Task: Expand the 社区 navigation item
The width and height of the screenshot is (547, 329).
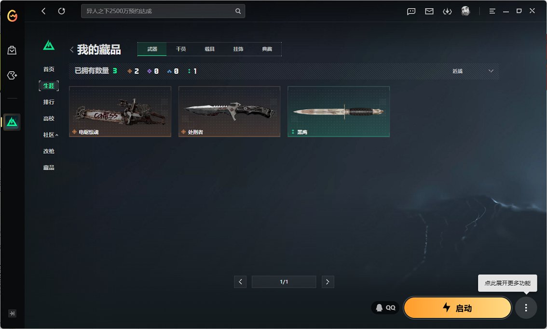Action: 50,135
